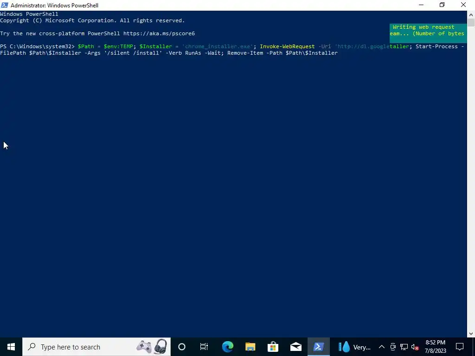The image size is (475, 356).
Task: Open the clock showing 8:52 PM
Action: coord(435,347)
